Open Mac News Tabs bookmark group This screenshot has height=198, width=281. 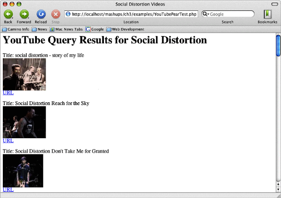coord(66,29)
